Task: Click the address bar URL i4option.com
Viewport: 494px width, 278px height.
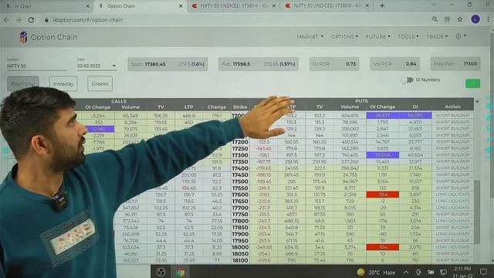Action: click(x=88, y=20)
